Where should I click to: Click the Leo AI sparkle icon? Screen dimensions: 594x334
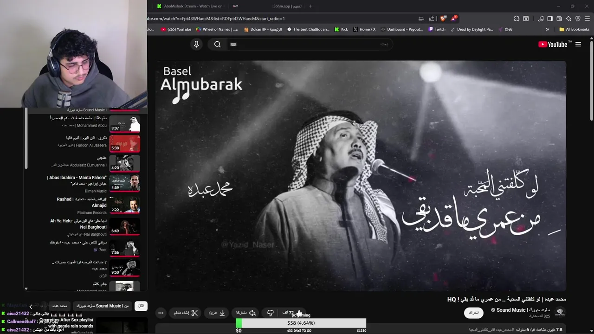(568, 19)
